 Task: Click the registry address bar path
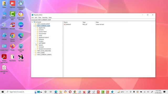tap(41, 20)
